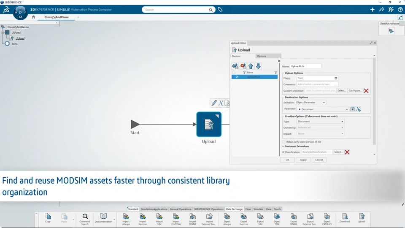
Task: Toggle the UploadRule row checkbox
Action: pyautogui.click(x=237, y=77)
